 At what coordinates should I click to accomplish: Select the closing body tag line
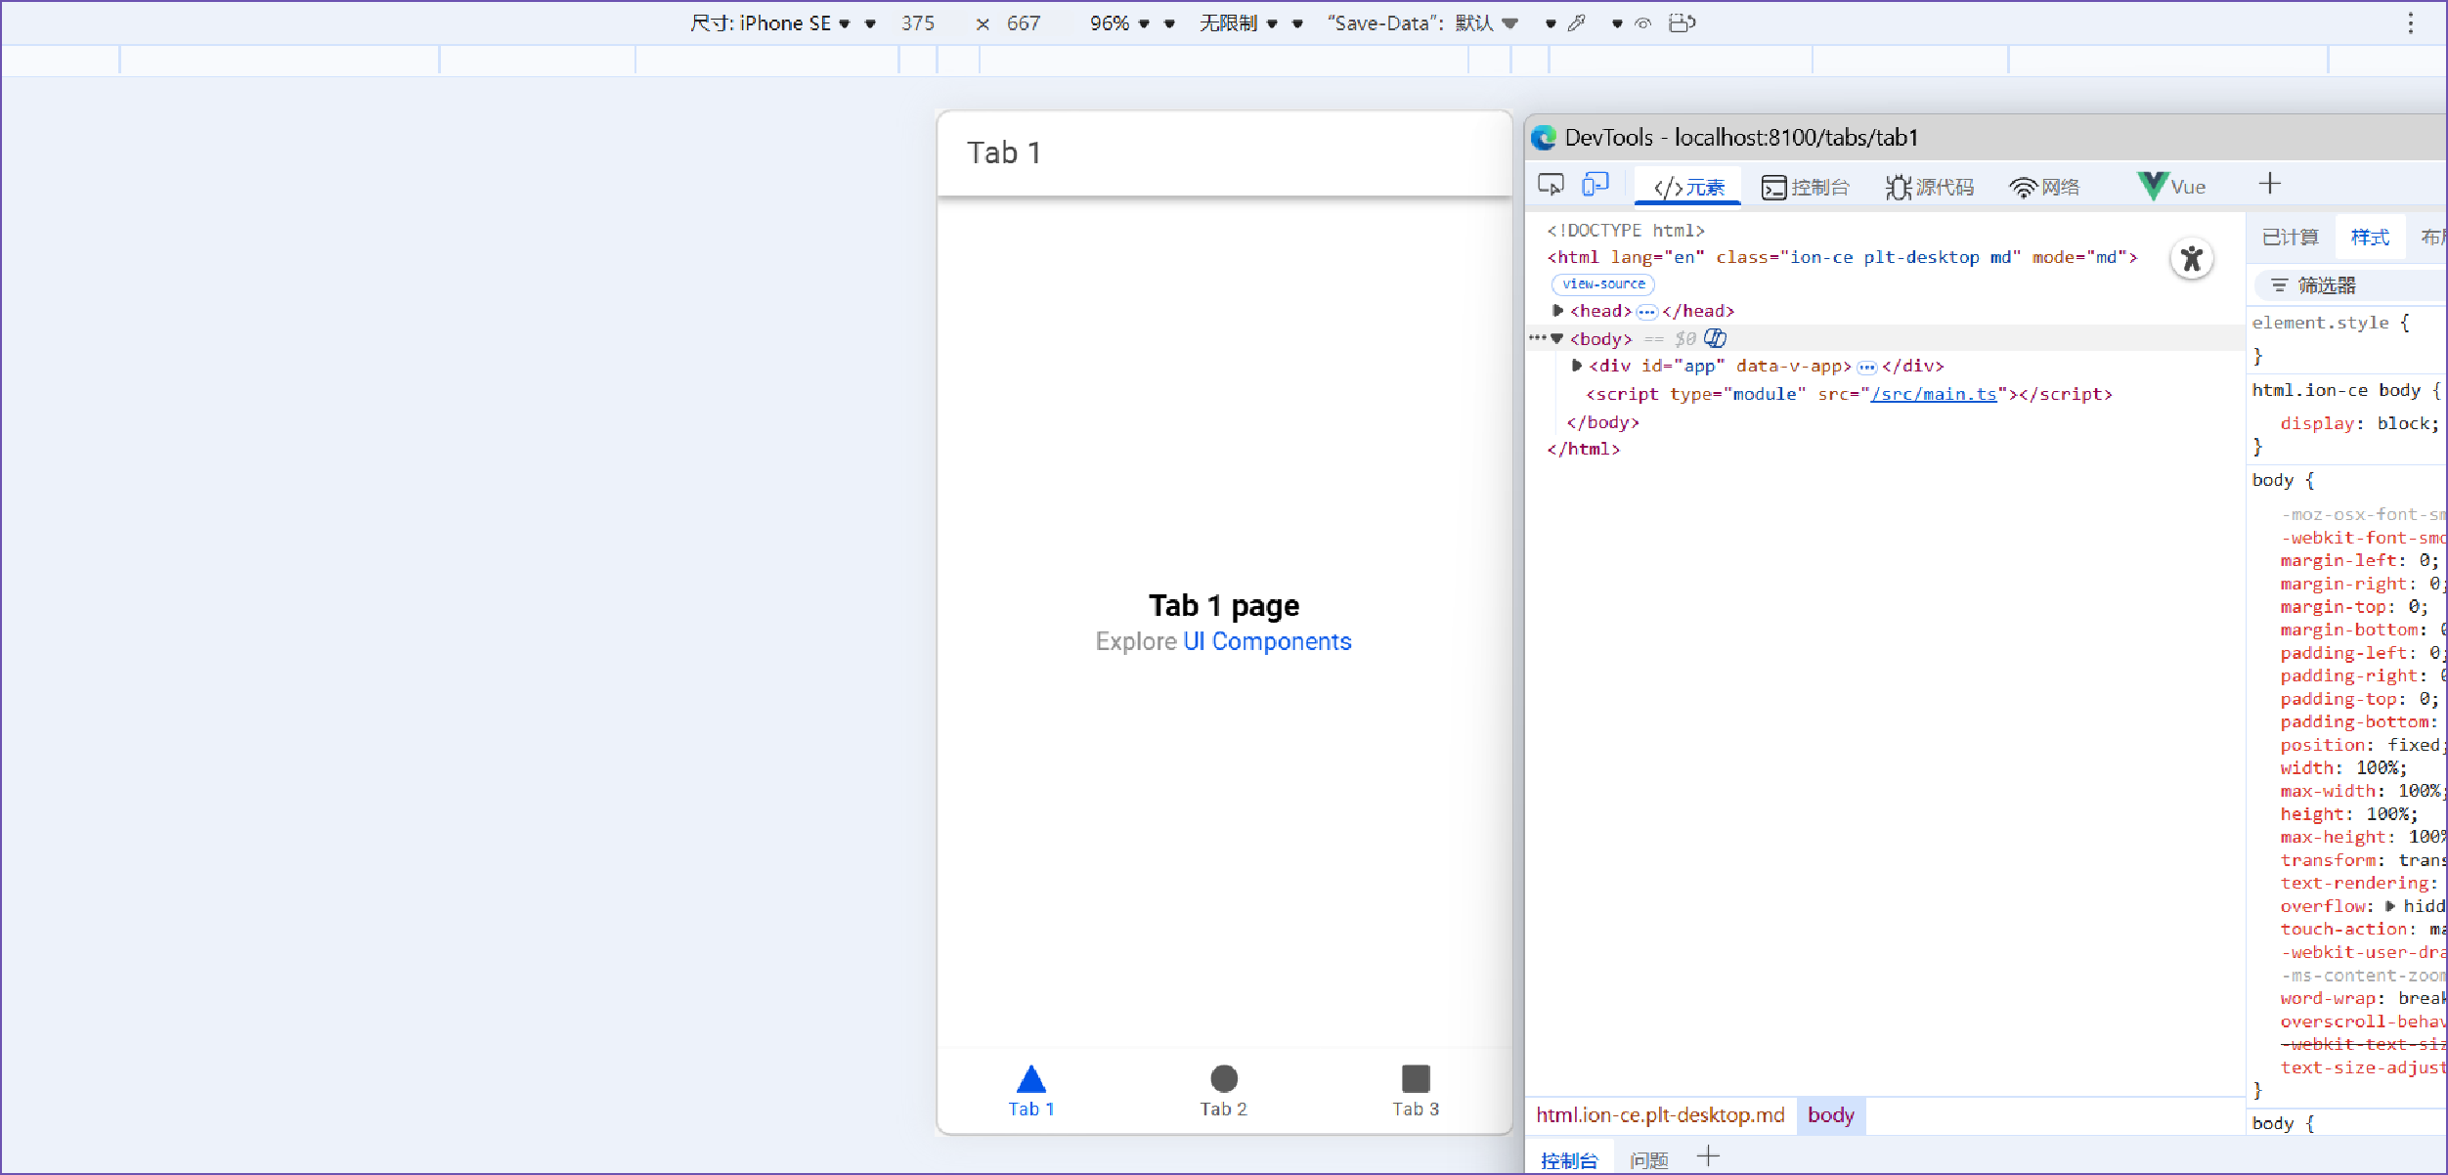1602,422
